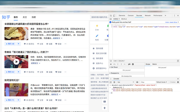This screenshot has height=112, width=180.
Task: Click the Zhihu (知乎) logo
Action: pos(6,17)
